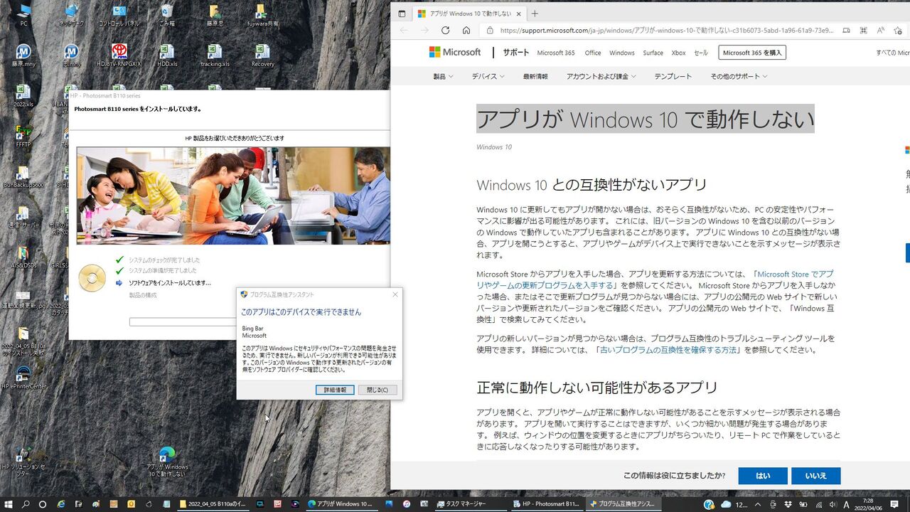Click the Edge refresh button
The image size is (910, 512).
coord(445,31)
